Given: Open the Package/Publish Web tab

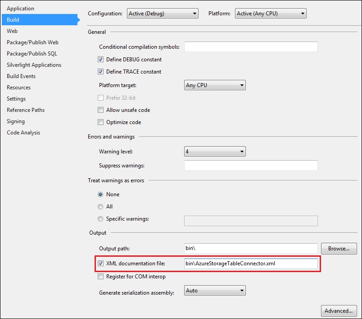Looking at the screenshot, I should pos(32,42).
